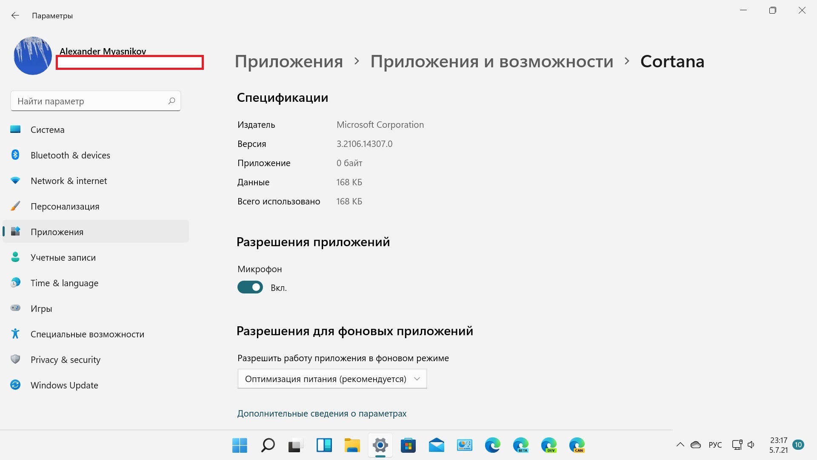Open the Windows Start button
Viewport: 817px width, 460px height.
click(240, 446)
